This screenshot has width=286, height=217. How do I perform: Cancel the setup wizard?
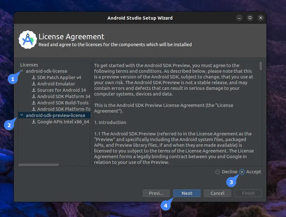(217, 193)
